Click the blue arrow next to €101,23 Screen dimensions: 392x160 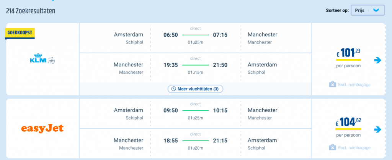377,60
